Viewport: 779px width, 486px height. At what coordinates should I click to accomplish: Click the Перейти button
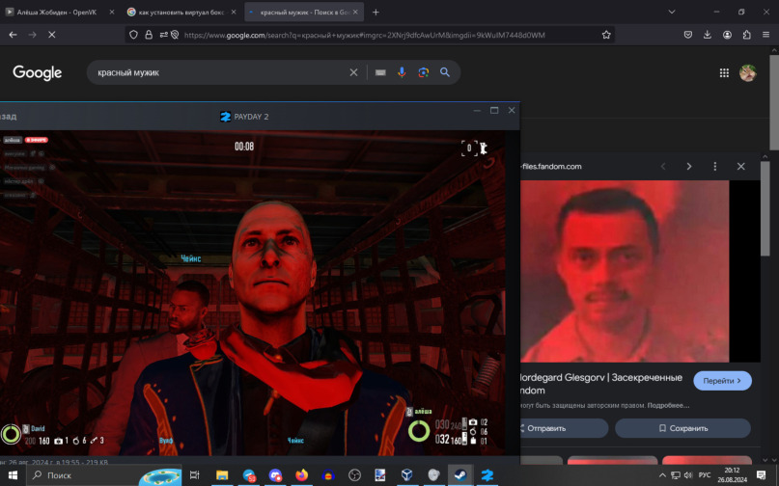(x=722, y=381)
